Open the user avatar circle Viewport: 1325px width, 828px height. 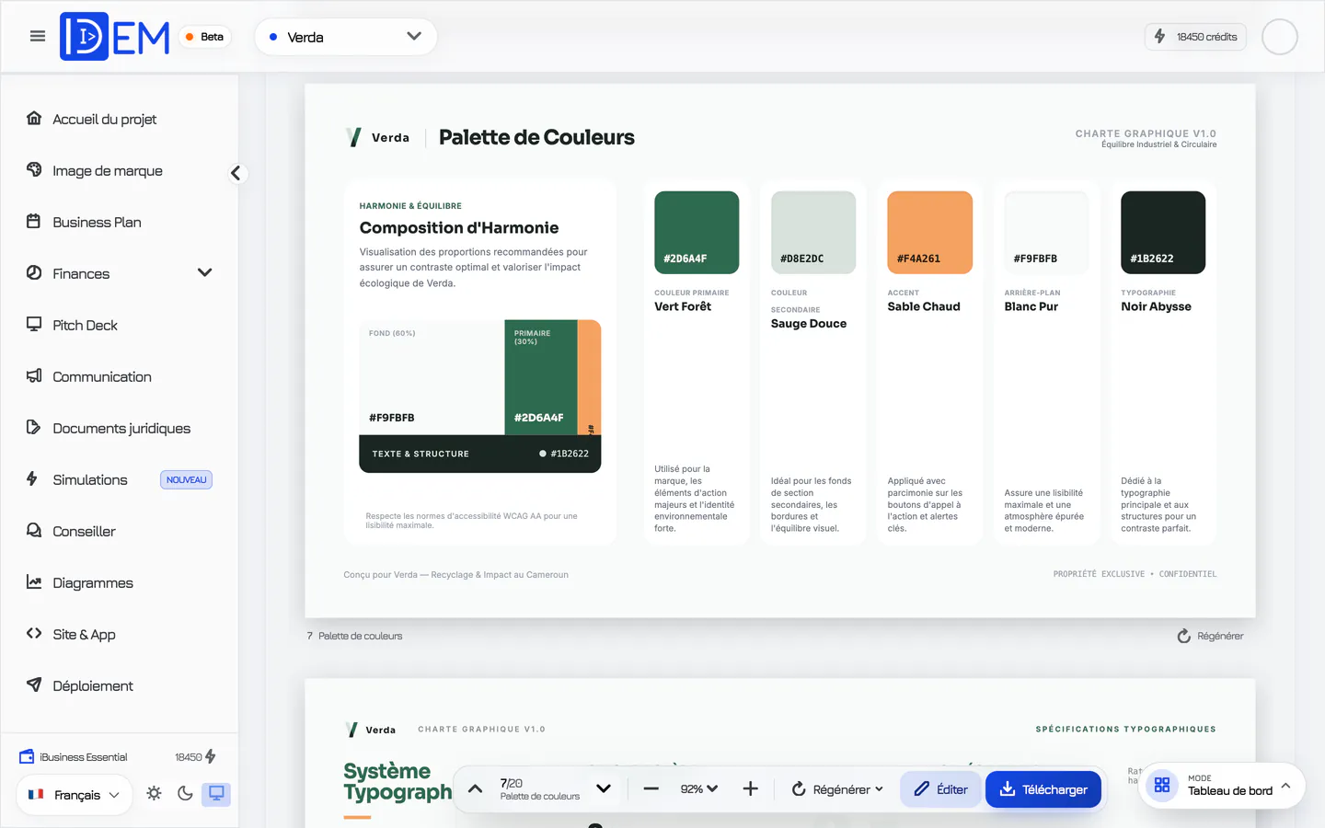(x=1279, y=37)
